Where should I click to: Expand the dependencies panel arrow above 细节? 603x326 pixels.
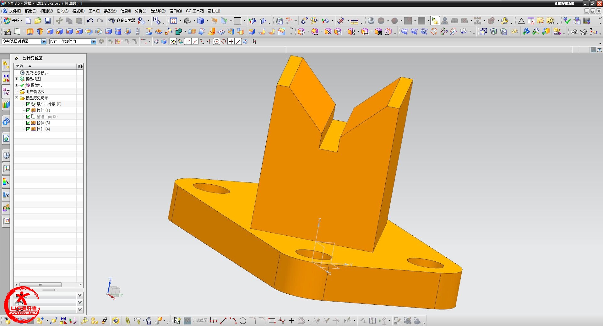click(80, 295)
